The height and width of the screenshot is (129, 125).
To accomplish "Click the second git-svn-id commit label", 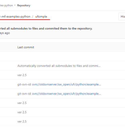I will coord(24,94).
